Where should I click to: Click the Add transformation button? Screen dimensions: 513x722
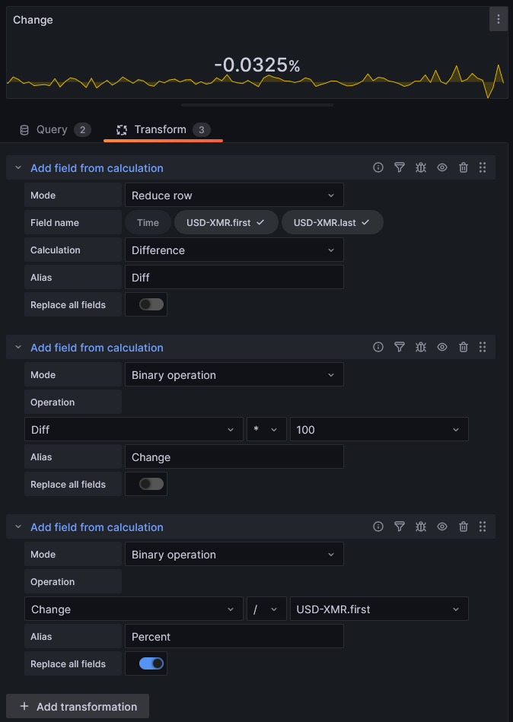[78, 707]
